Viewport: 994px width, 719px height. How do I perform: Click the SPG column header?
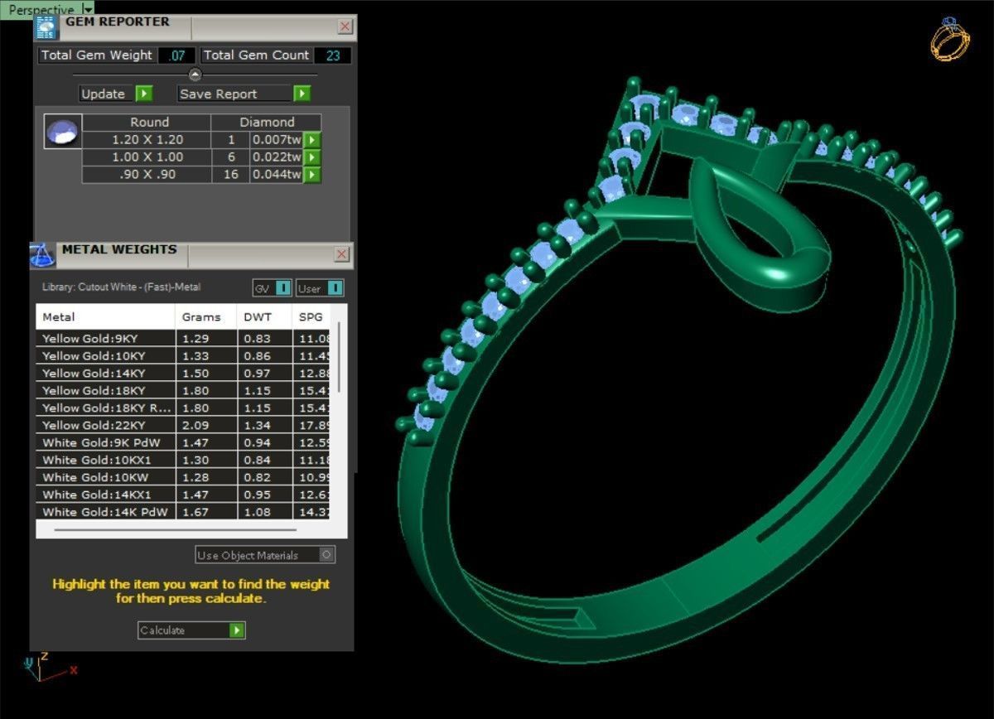311,316
